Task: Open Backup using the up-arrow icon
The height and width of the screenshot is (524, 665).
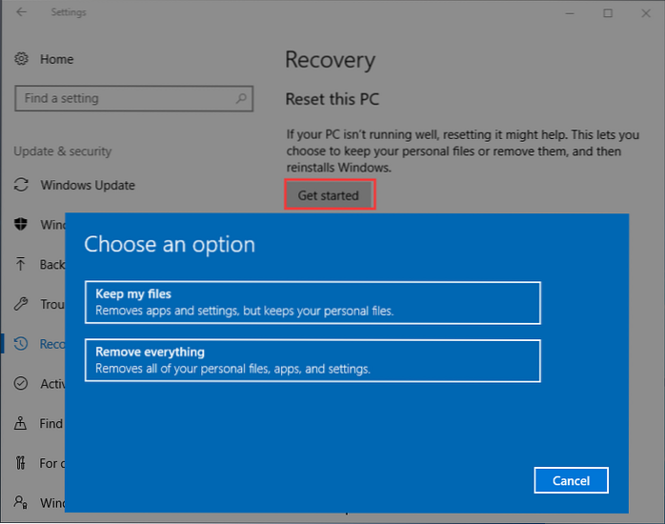Action: (22, 265)
